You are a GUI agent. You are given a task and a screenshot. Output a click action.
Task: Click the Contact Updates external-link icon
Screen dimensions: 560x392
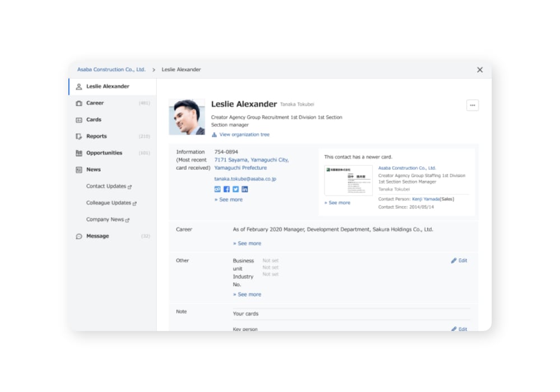click(x=130, y=186)
